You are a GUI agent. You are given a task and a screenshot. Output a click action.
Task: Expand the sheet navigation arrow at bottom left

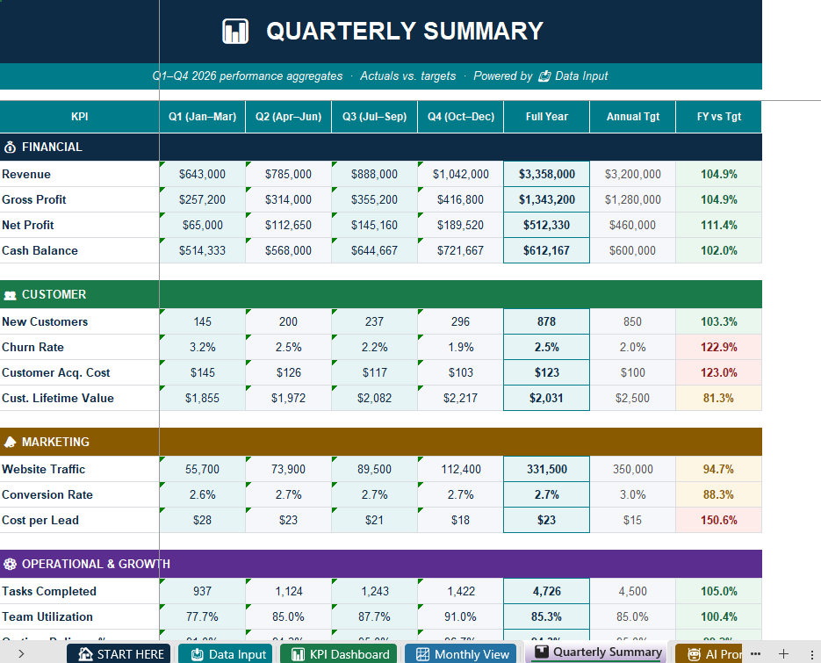21,653
